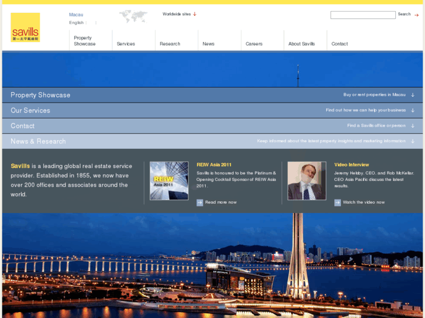Click the arrow icon beside Read more now
The image size is (425, 318).
(x=200, y=202)
